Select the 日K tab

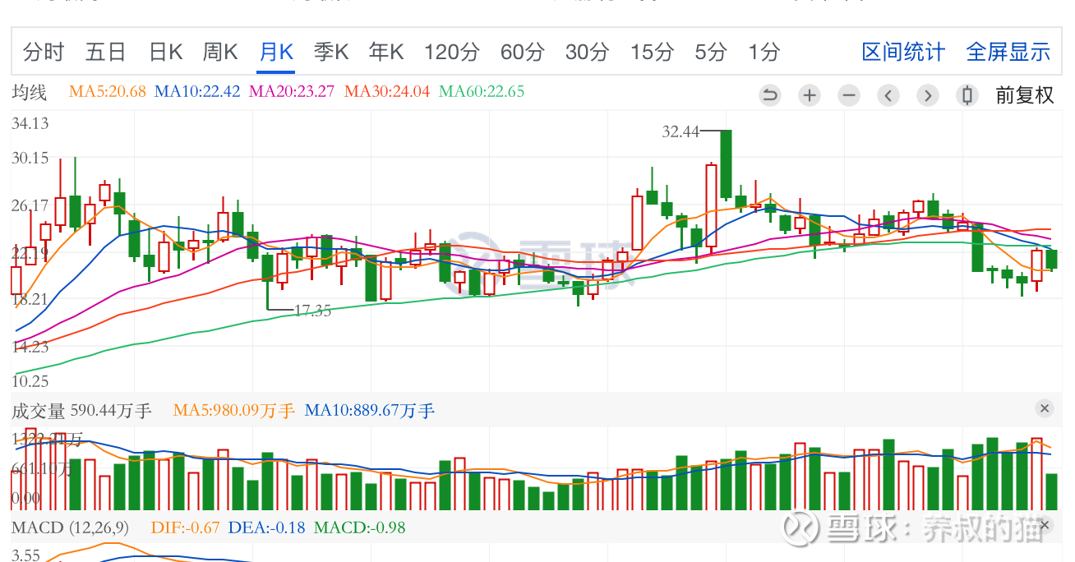pos(165,53)
